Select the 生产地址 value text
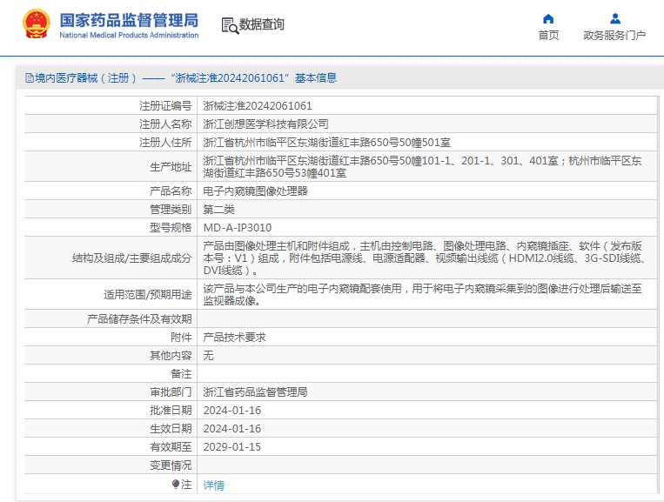Image resolution: width=664 pixels, height=502 pixels. click(422, 167)
